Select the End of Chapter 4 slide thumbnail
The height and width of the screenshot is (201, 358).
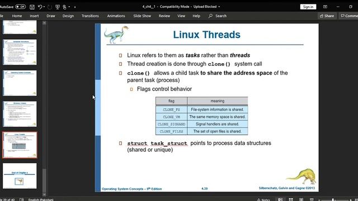tap(20, 176)
